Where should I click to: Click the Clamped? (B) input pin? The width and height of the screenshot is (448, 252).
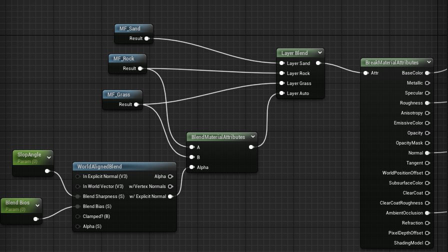point(77,216)
